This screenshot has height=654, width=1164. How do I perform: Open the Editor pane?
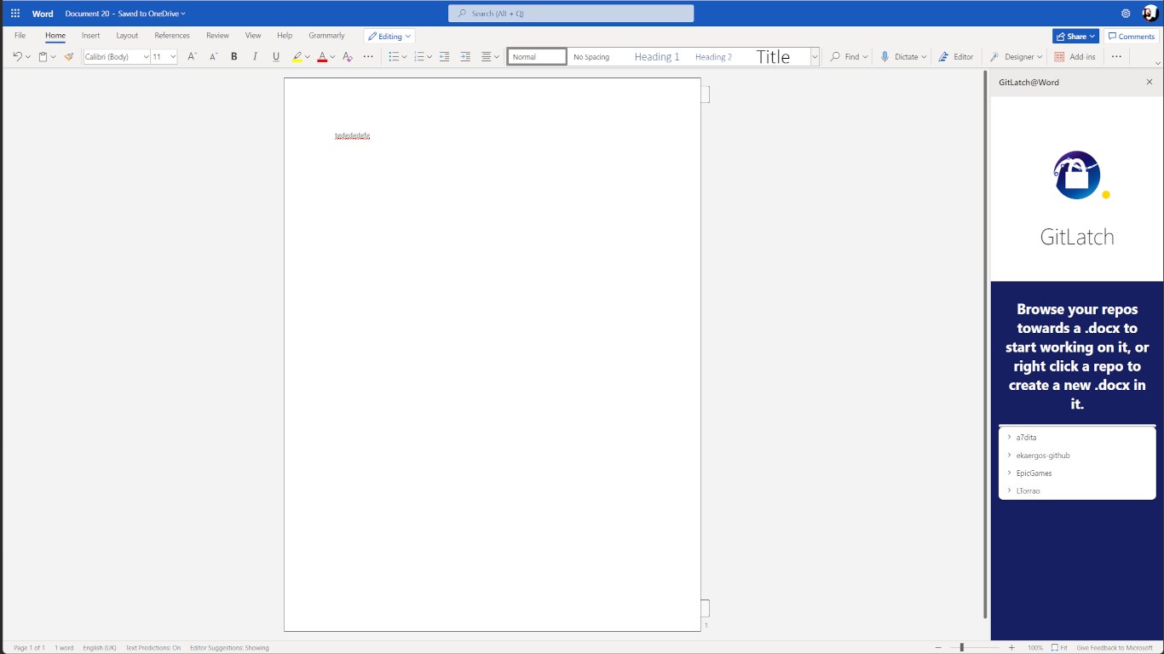956,57
